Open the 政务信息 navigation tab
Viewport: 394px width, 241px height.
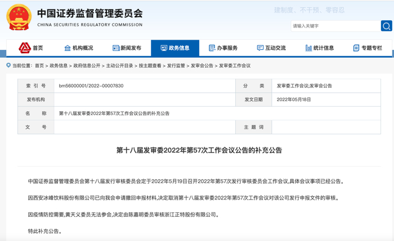[x=174, y=48]
